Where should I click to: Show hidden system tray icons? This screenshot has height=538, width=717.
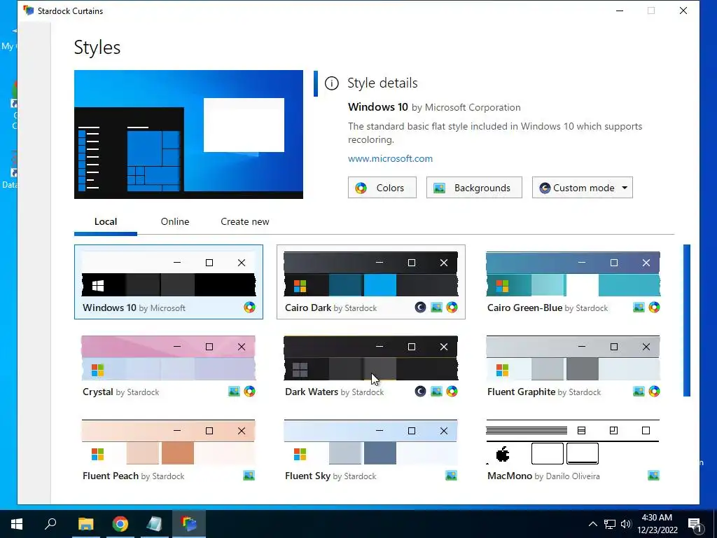click(x=592, y=524)
